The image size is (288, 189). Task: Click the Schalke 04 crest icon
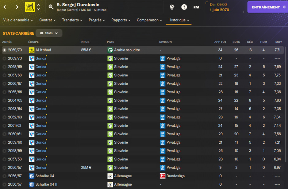(x=32, y=176)
